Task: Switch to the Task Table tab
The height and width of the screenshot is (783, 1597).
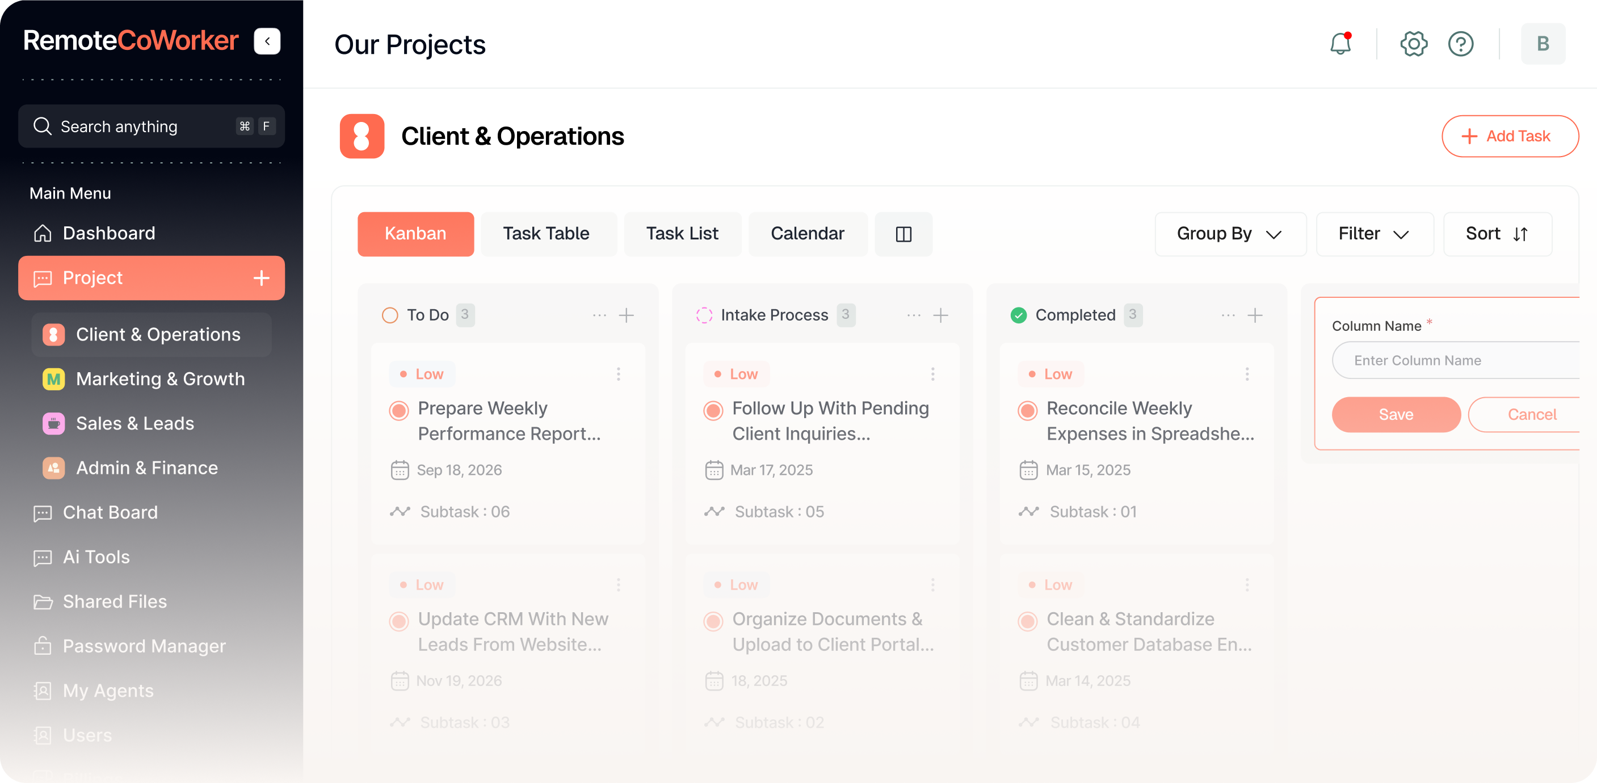Action: [x=545, y=234]
